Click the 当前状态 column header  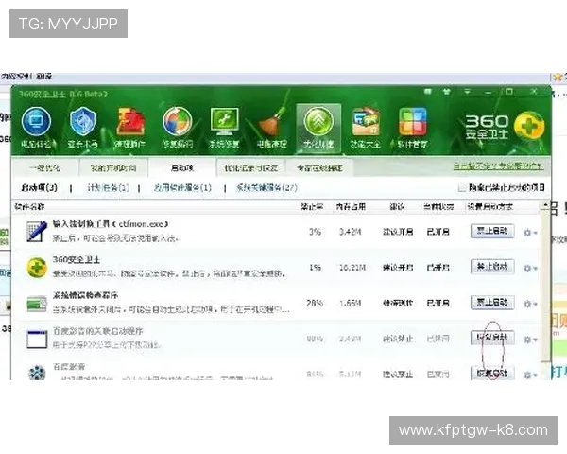[x=438, y=207]
